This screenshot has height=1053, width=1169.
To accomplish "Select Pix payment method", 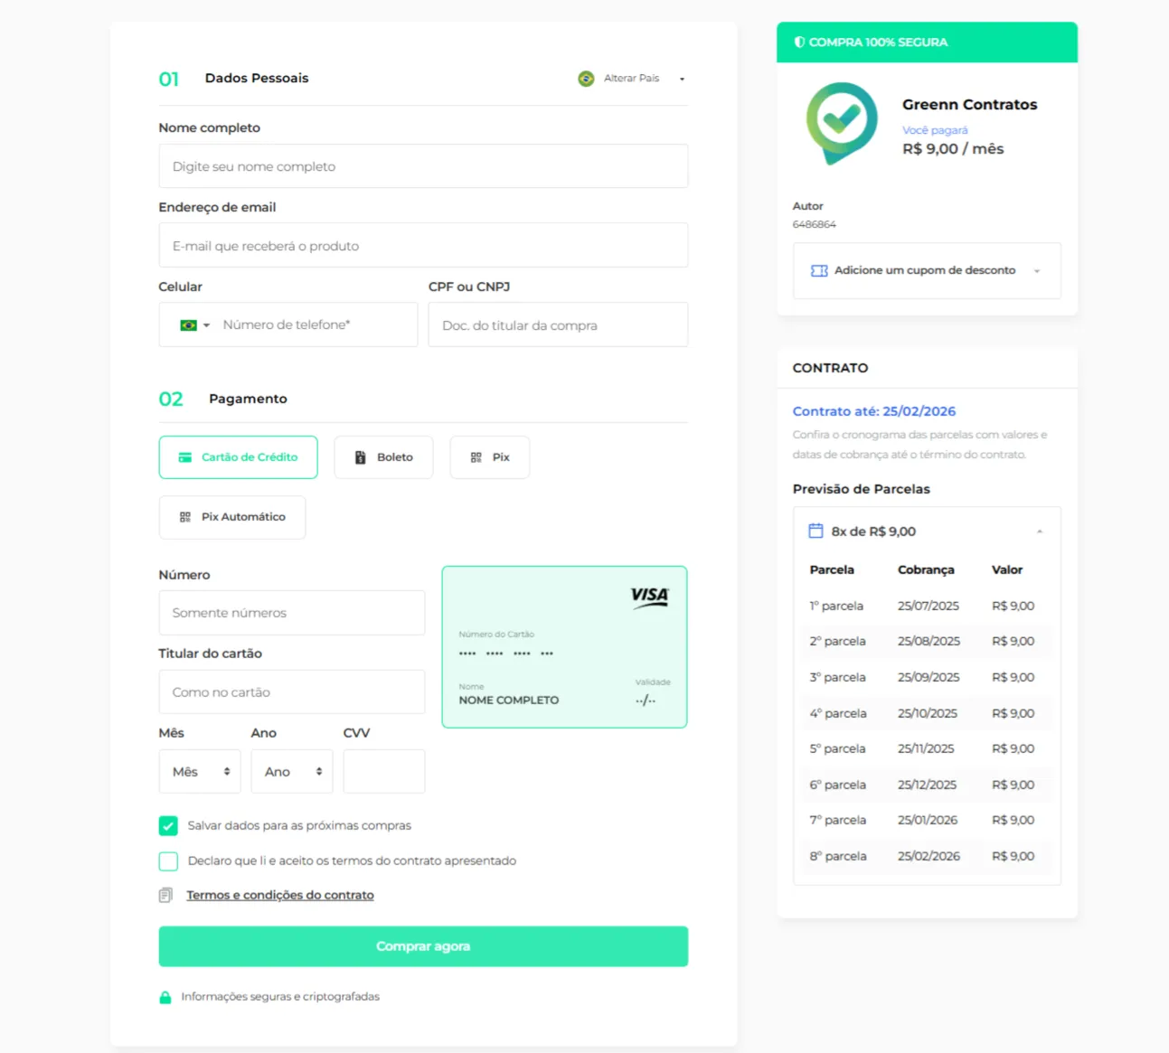I will tap(490, 457).
